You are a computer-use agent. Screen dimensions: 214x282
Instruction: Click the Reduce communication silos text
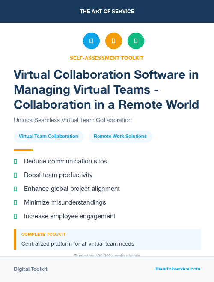click(x=65, y=161)
